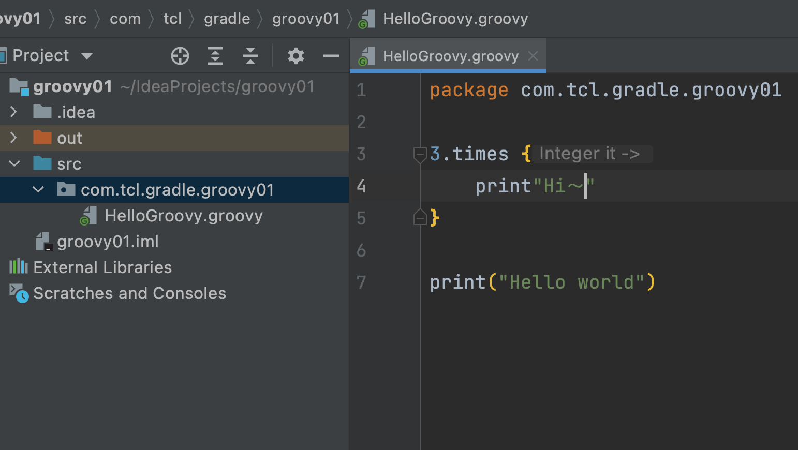
Task: Click the Collapse All toolbar icon
Action: click(250, 56)
